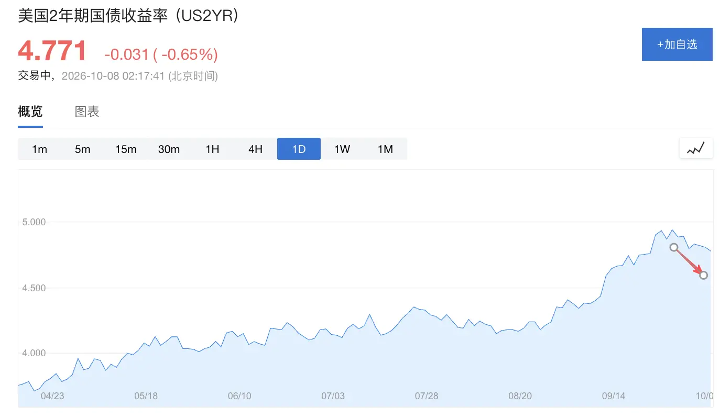Select the 4H interval
The image size is (720, 417).
pyautogui.click(x=255, y=149)
